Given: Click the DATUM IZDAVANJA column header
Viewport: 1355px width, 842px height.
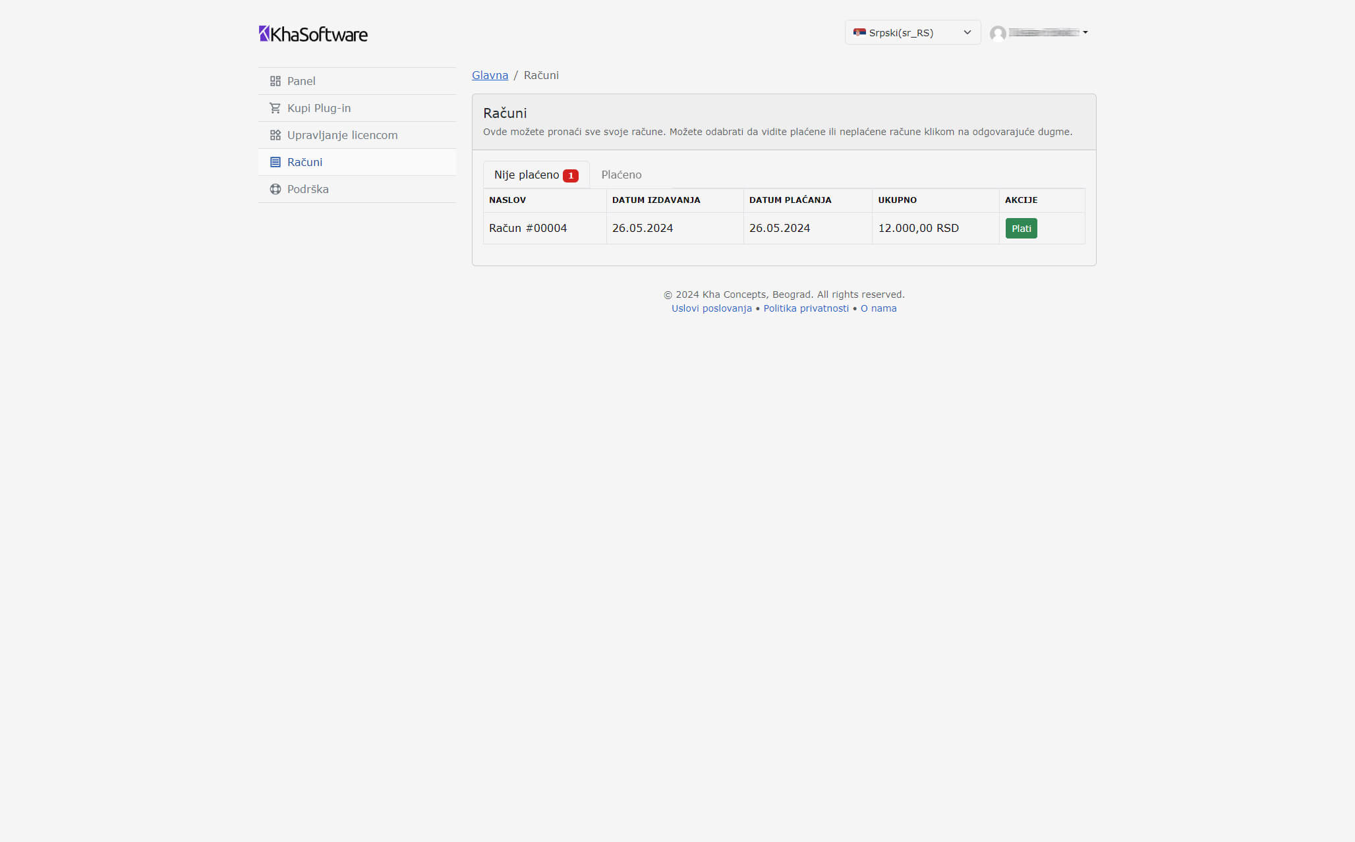Looking at the screenshot, I should (x=675, y=200).
